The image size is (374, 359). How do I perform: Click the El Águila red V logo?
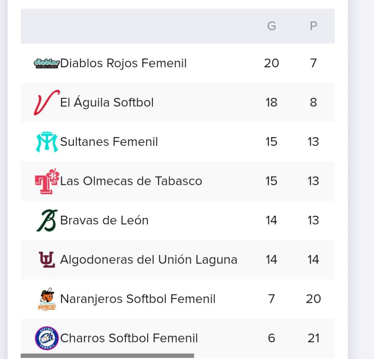point(47,103)
